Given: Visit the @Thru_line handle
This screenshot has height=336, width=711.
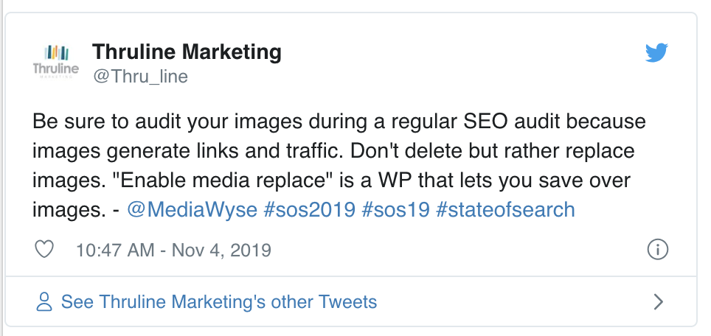Looking at the screenshot, I should 141,76.
